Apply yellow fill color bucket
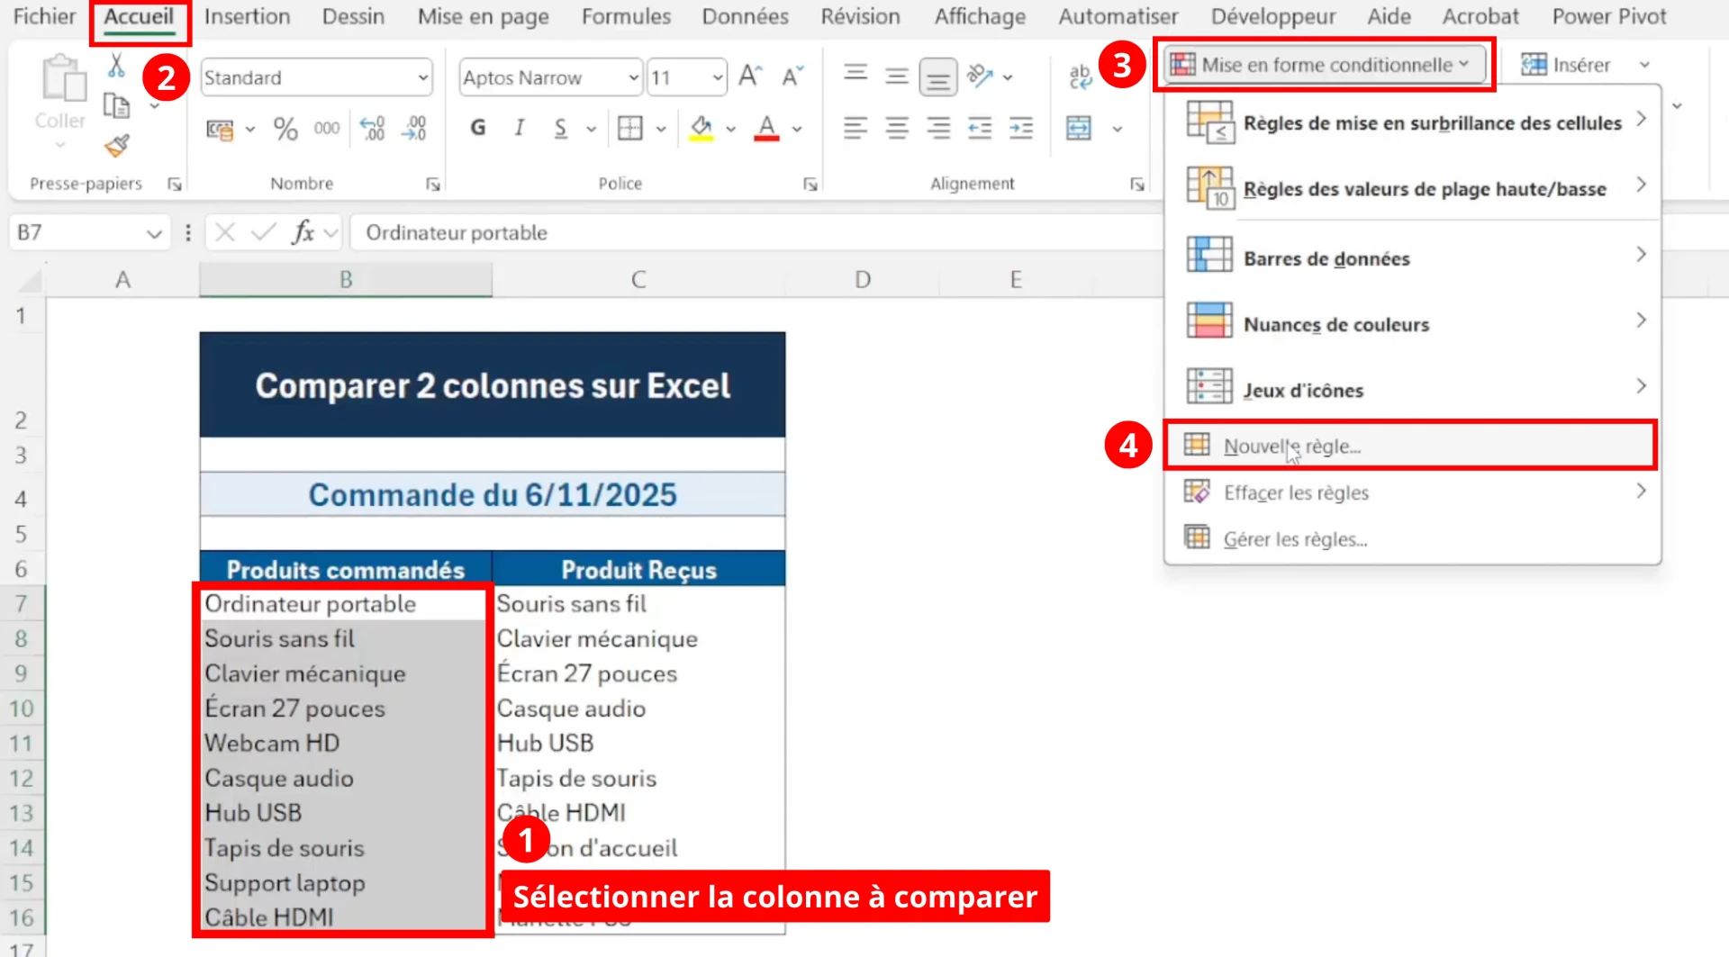The width and height of the screenshot is (1729, 957). click(x=701, y=129)
